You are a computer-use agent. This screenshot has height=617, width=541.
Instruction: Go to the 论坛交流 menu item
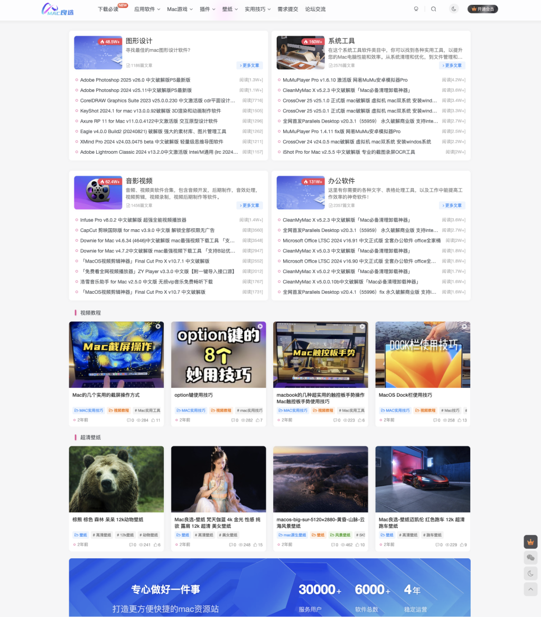[x=315, y=9]
